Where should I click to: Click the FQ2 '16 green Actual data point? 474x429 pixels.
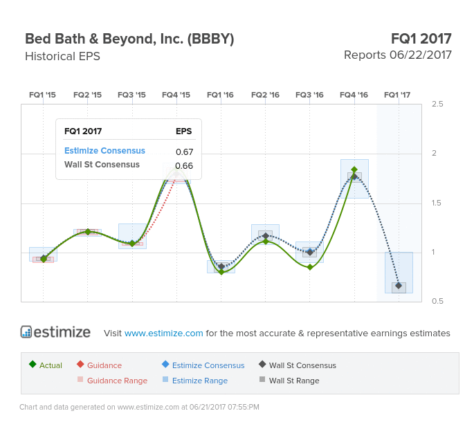click(x=266, y=241)
